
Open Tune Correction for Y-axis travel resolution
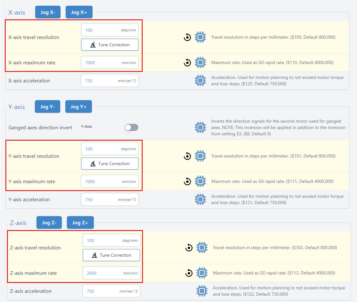click(110, 164)
